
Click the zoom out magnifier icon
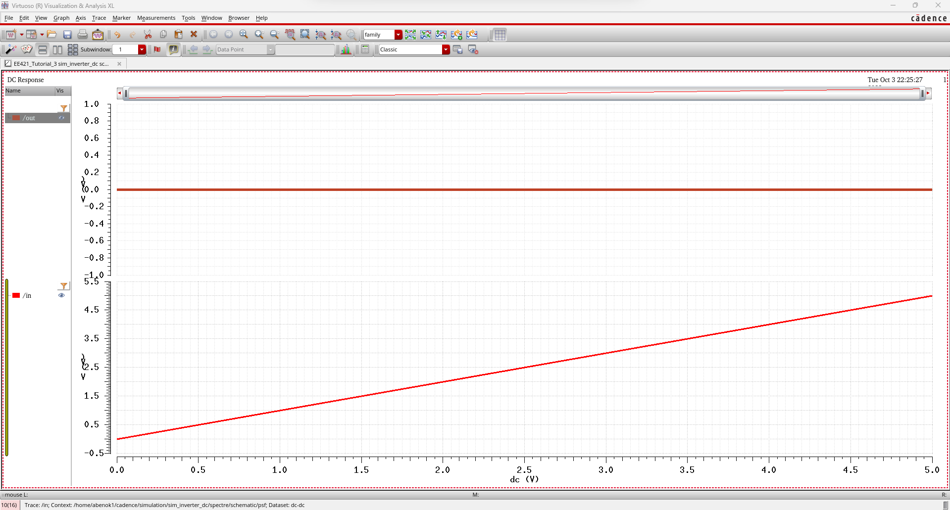275,35
